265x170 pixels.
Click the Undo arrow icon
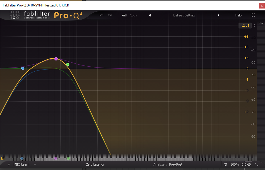click(101, 15)
